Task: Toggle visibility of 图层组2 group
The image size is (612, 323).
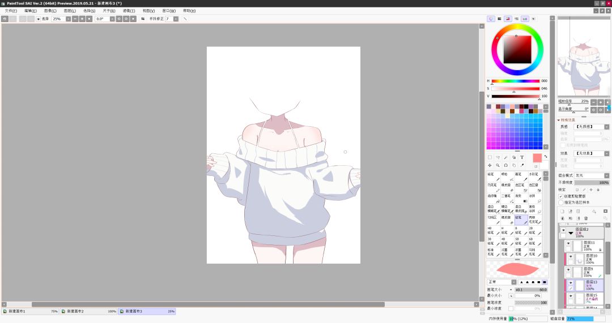Action: pyautogui.click(x=563, y=230)
